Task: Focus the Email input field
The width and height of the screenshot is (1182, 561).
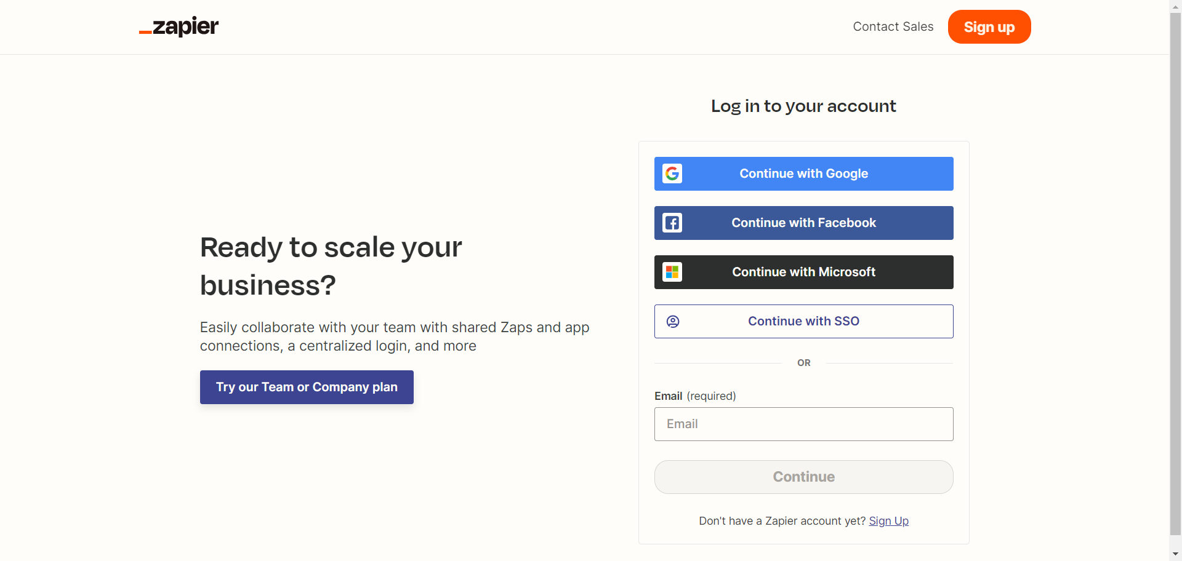Action: click(x=804, y=424)
